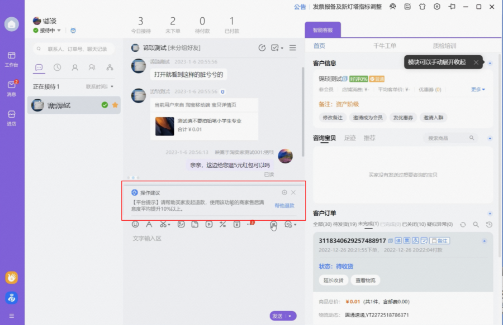Screen dimensions: 503x325
Task: Click the 帮他退款 link
Action: [284, 205]
